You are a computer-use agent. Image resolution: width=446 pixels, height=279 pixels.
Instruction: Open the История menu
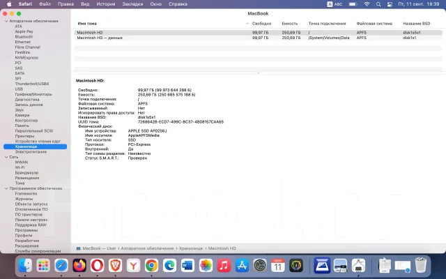(106, 4)
